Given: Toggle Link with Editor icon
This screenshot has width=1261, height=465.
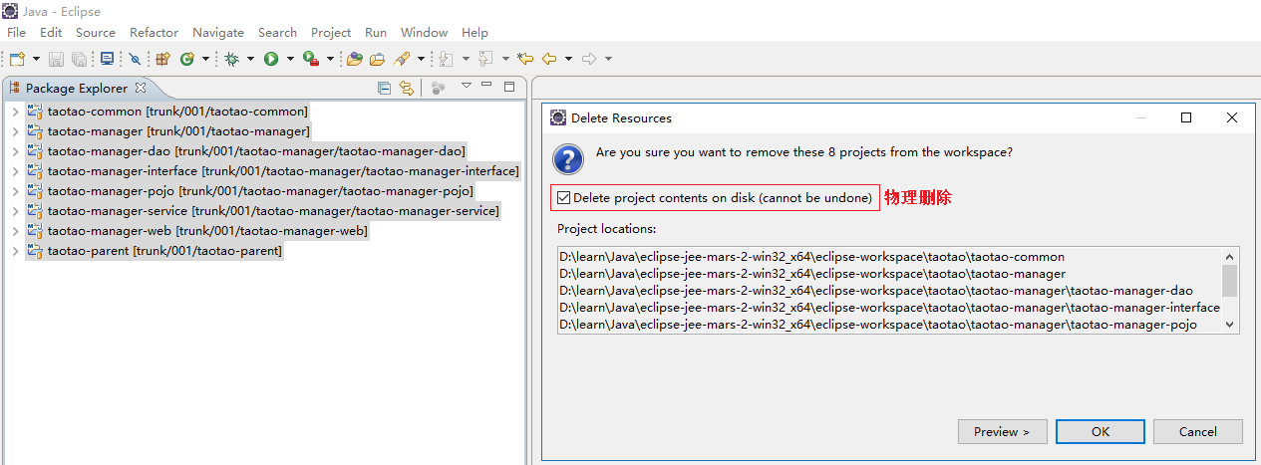Looking at the screenshot, I should pyautogui.click(x=406, y=88).
